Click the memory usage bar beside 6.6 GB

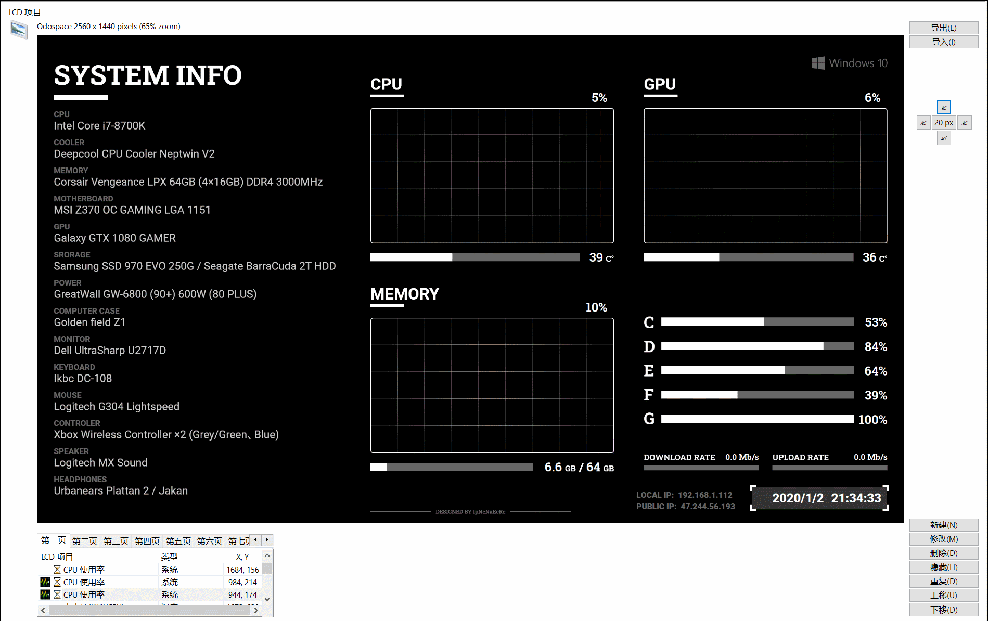452,467
